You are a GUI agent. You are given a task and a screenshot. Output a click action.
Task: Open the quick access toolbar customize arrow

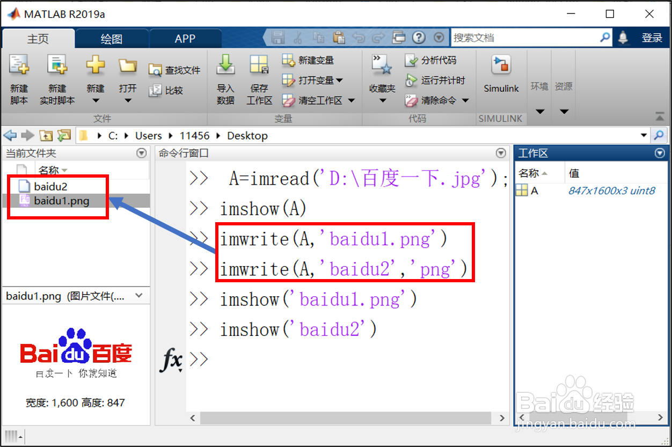pos(439,38)
